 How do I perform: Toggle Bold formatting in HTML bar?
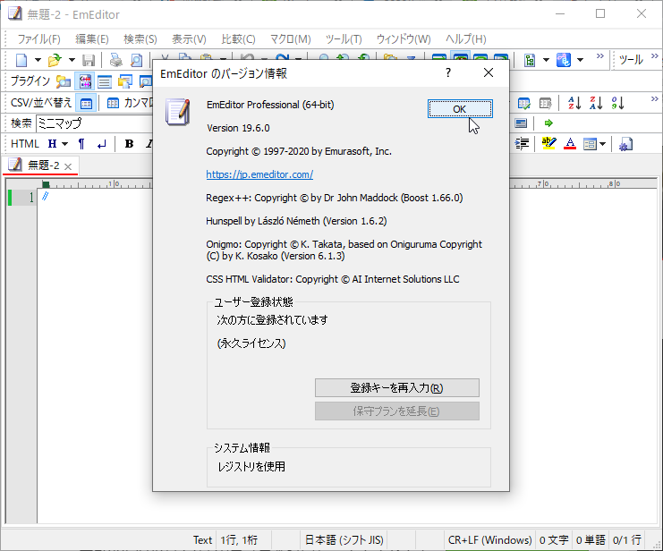pyautogui.click(x=129, y=144)
